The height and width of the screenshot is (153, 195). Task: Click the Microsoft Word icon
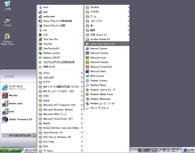point(87,71)
